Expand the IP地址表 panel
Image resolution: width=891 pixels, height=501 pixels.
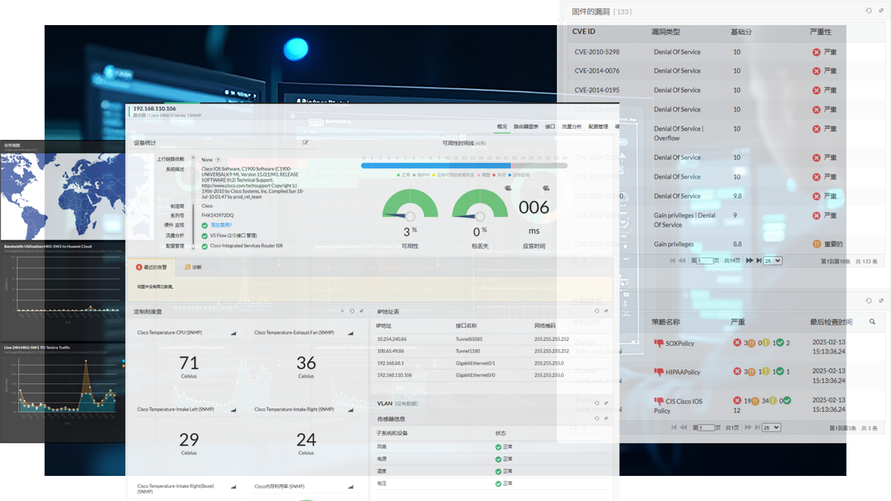(606, 311)
